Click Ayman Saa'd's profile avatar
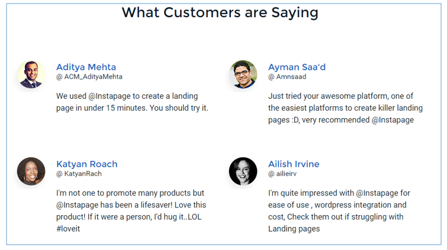This screenshot has height=250, width=447. click(x=243, y=74)
